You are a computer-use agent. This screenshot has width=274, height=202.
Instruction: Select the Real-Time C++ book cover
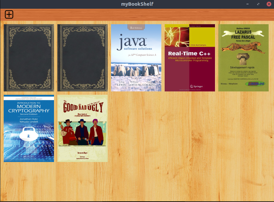pos(190,58)
